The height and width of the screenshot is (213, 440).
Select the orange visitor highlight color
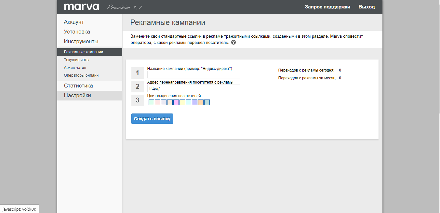(x=200, y=102)
